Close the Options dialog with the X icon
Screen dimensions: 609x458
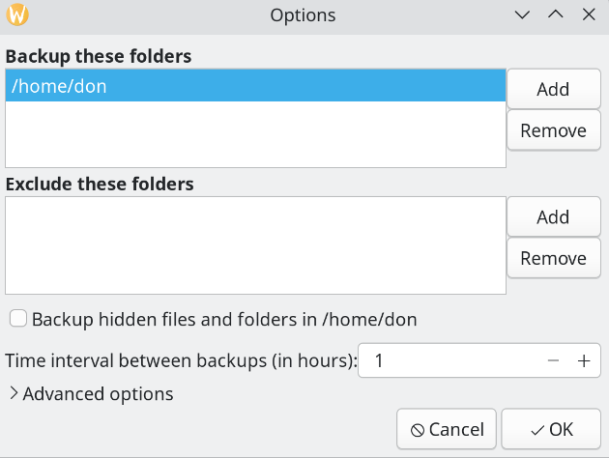click(x=589, y=14)
